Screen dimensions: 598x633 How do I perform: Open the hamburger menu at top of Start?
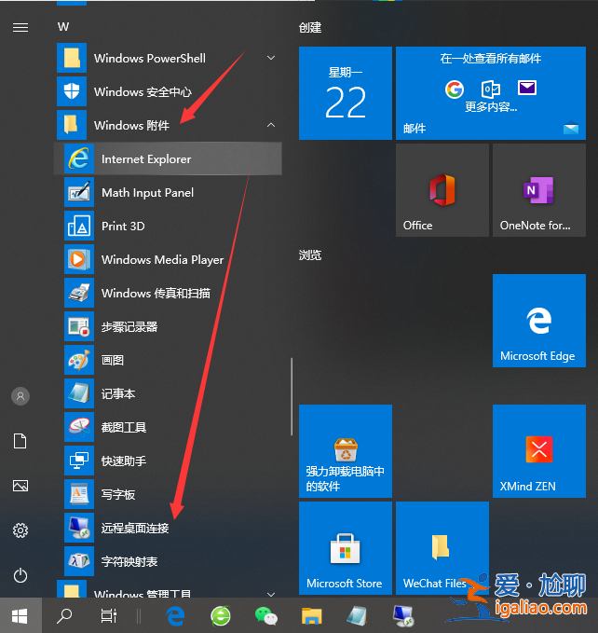click(20, 27)
